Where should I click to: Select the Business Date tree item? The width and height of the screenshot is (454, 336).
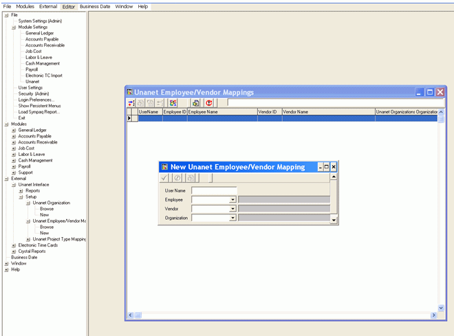pyautogui.click(x=24, y=258)
